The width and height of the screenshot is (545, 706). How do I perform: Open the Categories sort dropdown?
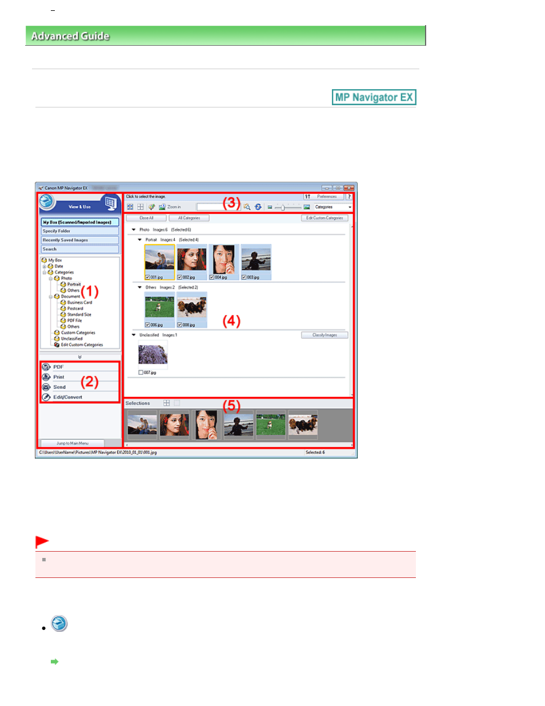click(333, 207)
